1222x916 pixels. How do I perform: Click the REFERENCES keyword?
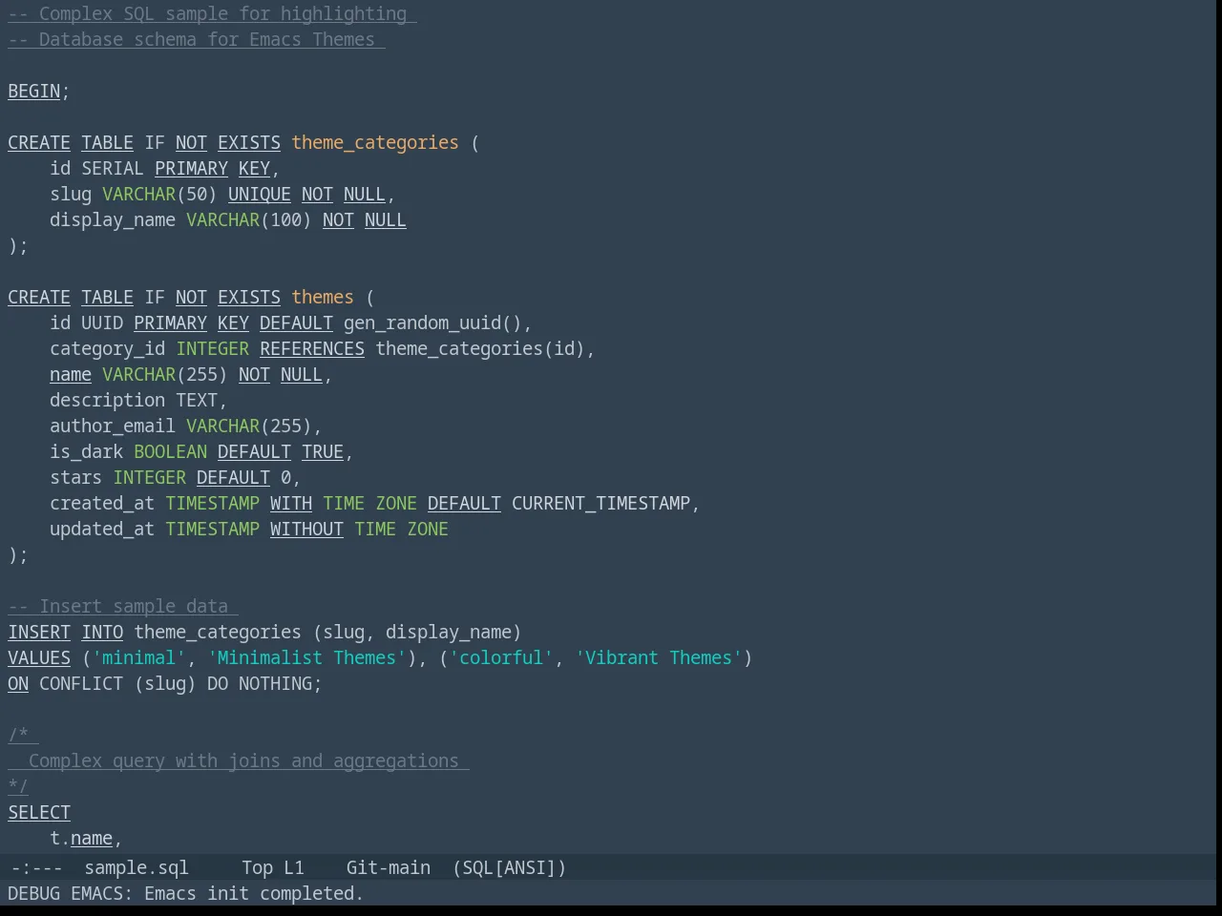312,349
